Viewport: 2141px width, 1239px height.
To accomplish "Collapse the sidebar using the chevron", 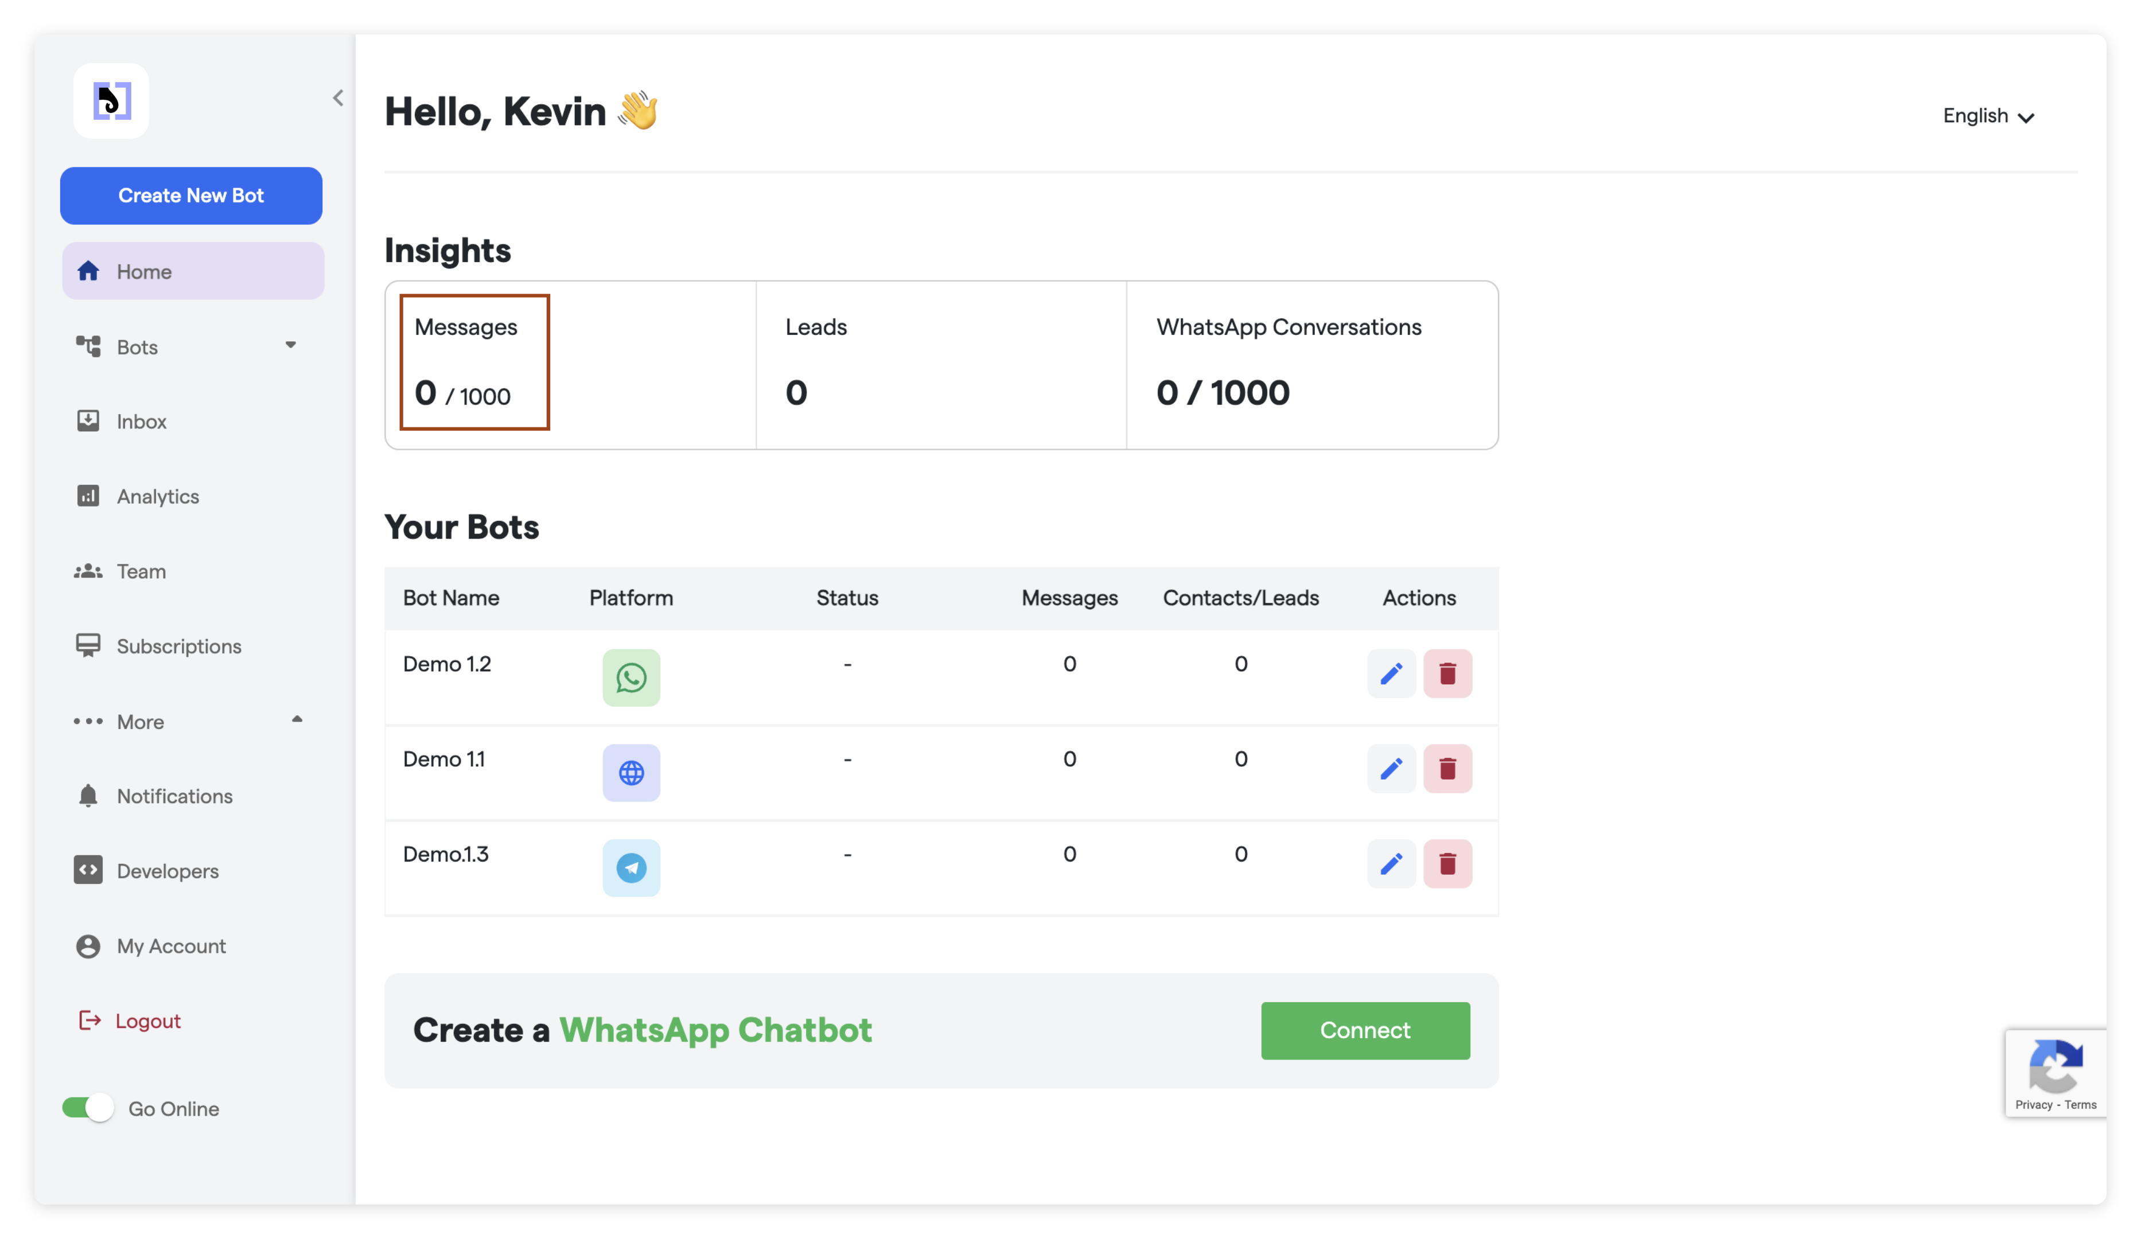I will pos(338,98).
